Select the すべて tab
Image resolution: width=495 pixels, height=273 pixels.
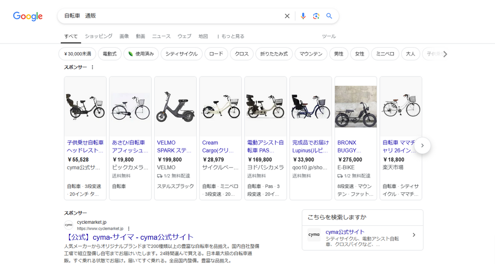71,36
